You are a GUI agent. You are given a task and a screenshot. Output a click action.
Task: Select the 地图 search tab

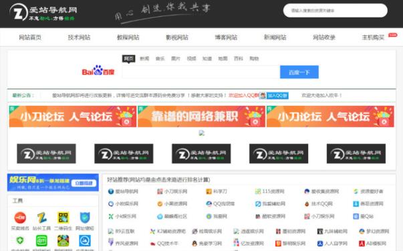223,59
